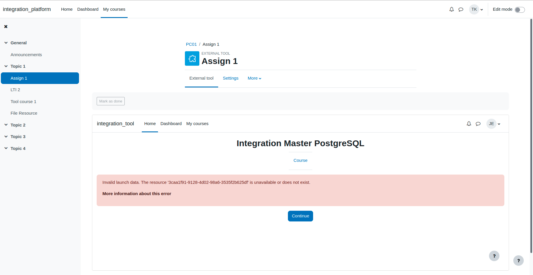Click the Topic 3 section title
This screenshot has width=533, height=275.
tap(18, 137)
